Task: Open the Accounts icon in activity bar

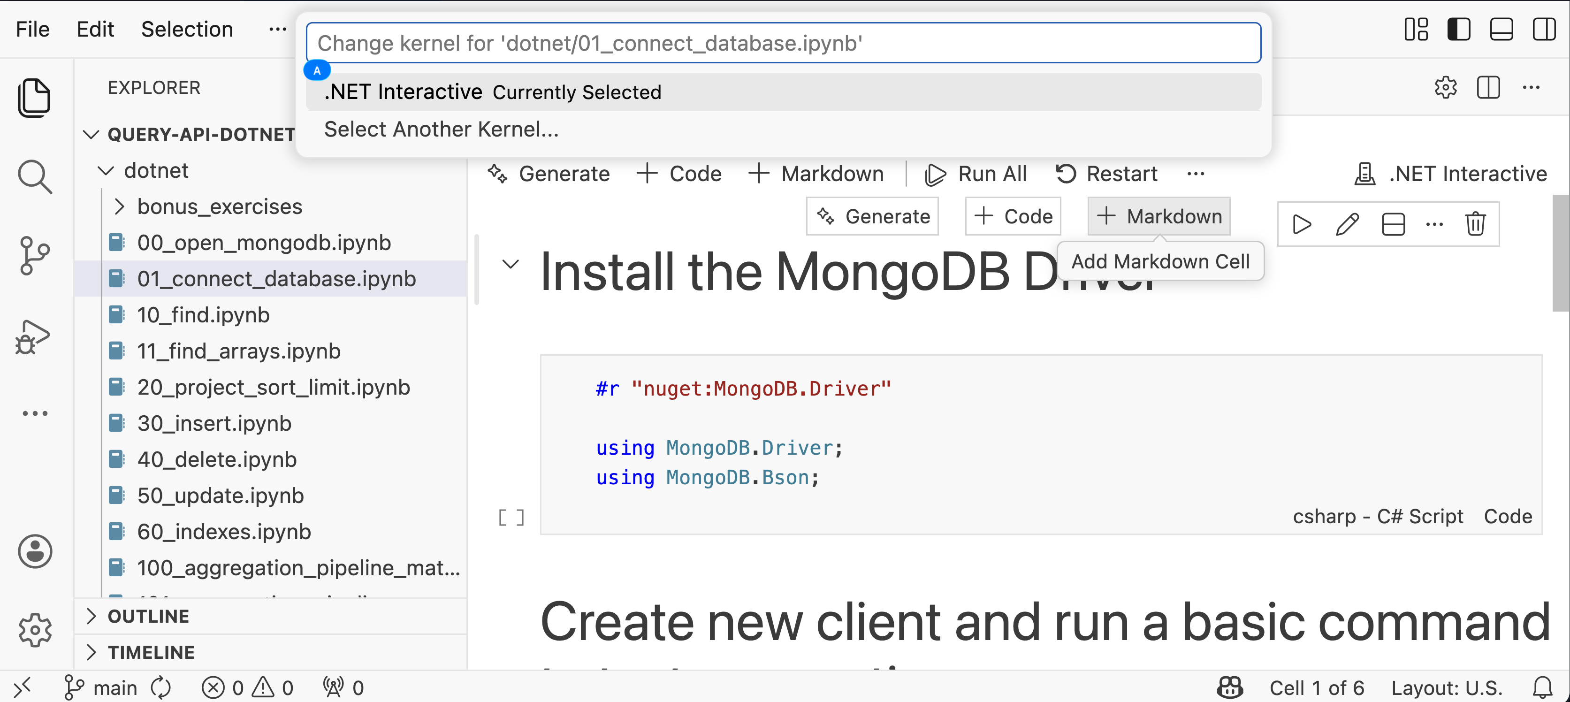Action: 35,552
